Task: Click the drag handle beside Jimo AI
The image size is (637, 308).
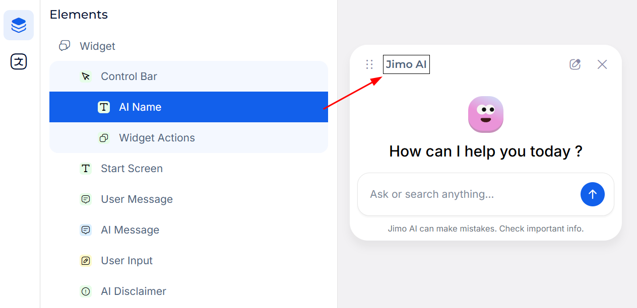Action: (x=369, y=64)
